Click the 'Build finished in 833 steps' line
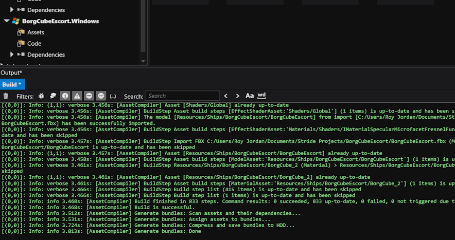455x240 pixels. (x=228, y=201)
